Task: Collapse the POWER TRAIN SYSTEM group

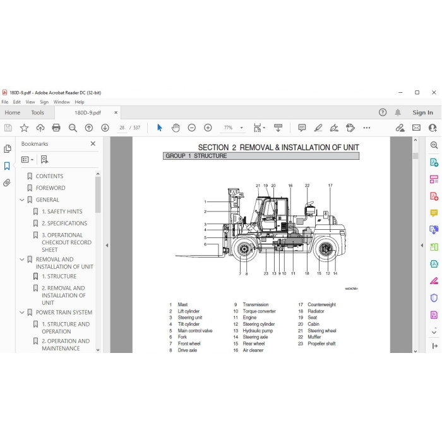Action: point(22,313)
